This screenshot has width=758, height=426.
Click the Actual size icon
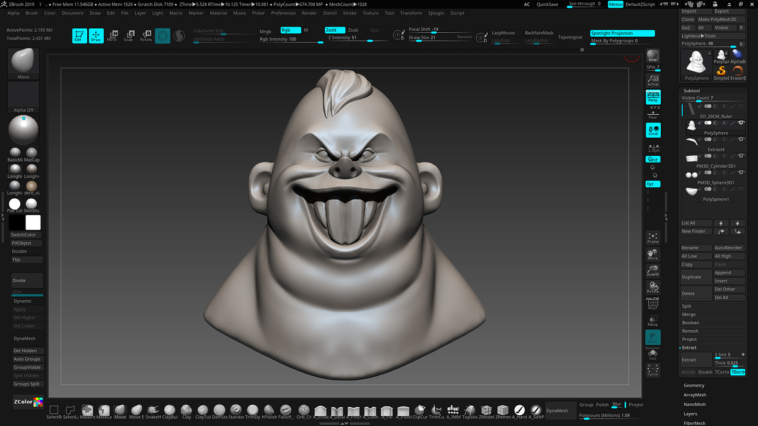pos(653,80)
